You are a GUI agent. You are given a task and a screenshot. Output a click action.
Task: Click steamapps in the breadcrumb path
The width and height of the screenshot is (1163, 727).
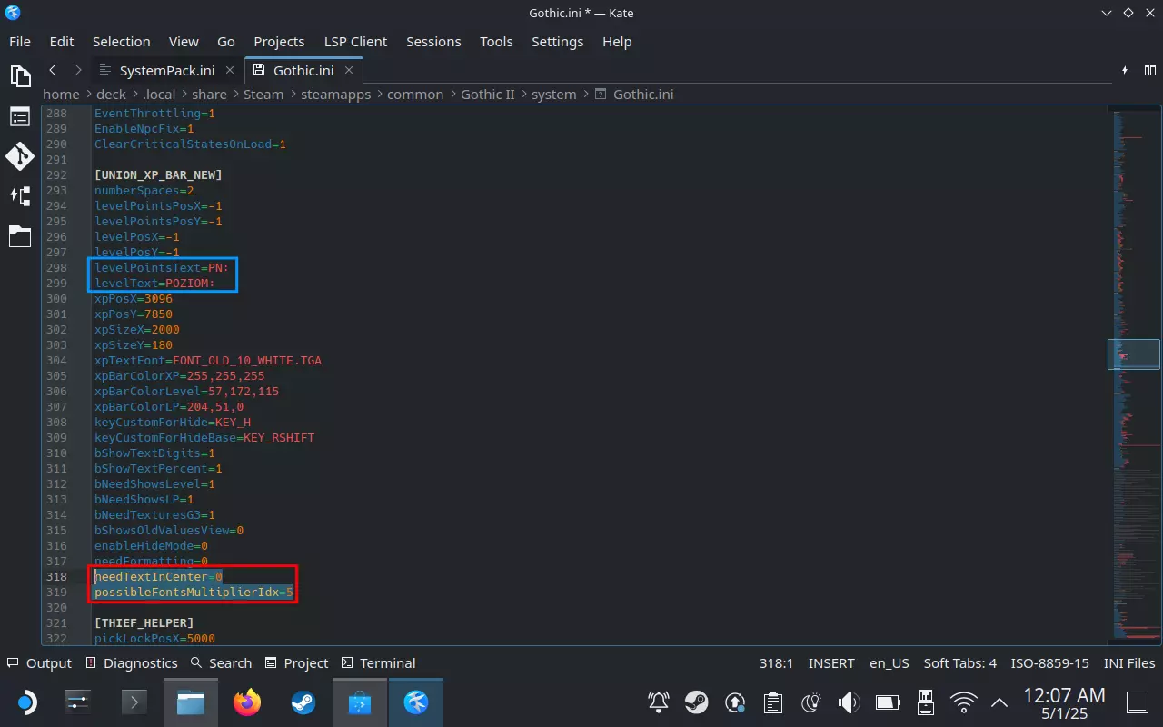point(335,95)
